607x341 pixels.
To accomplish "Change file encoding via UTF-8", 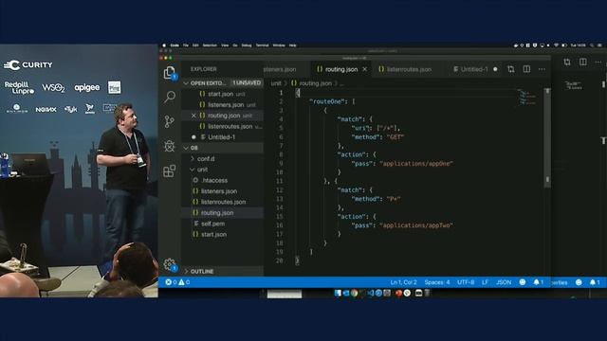I will click(x=466, y=282).
